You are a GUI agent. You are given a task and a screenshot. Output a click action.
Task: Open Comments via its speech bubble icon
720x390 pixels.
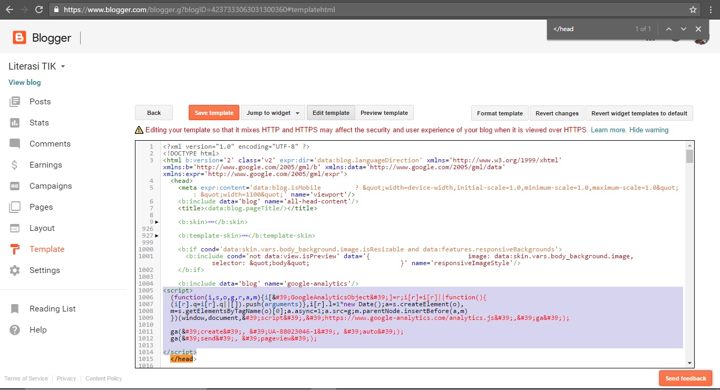point(15,144)
